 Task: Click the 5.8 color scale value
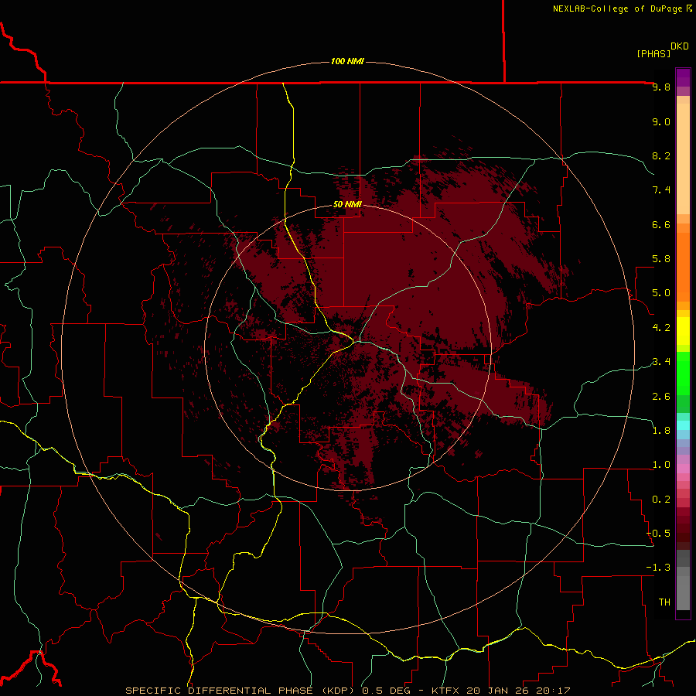pos(661,259)
